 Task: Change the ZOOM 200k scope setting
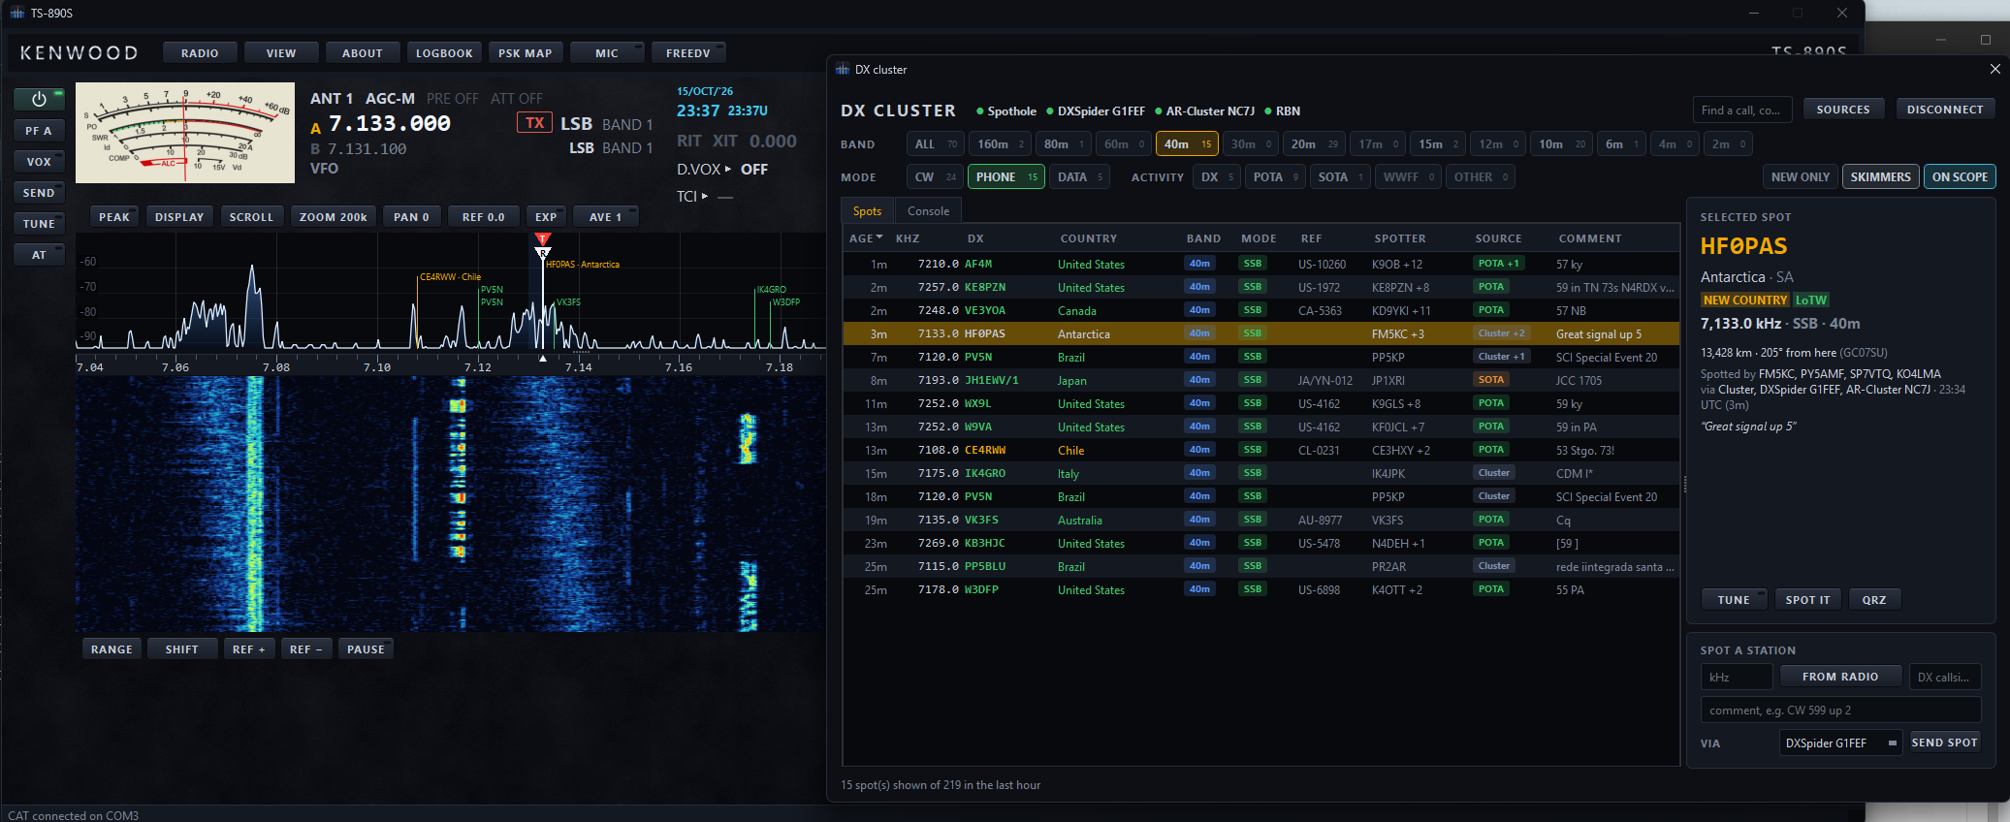[x=334, y=217]
